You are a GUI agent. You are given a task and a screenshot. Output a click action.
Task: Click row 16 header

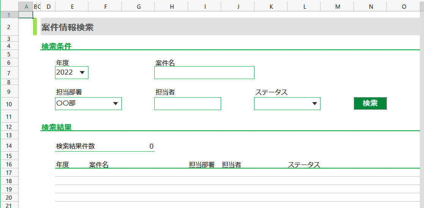(9, 165)
